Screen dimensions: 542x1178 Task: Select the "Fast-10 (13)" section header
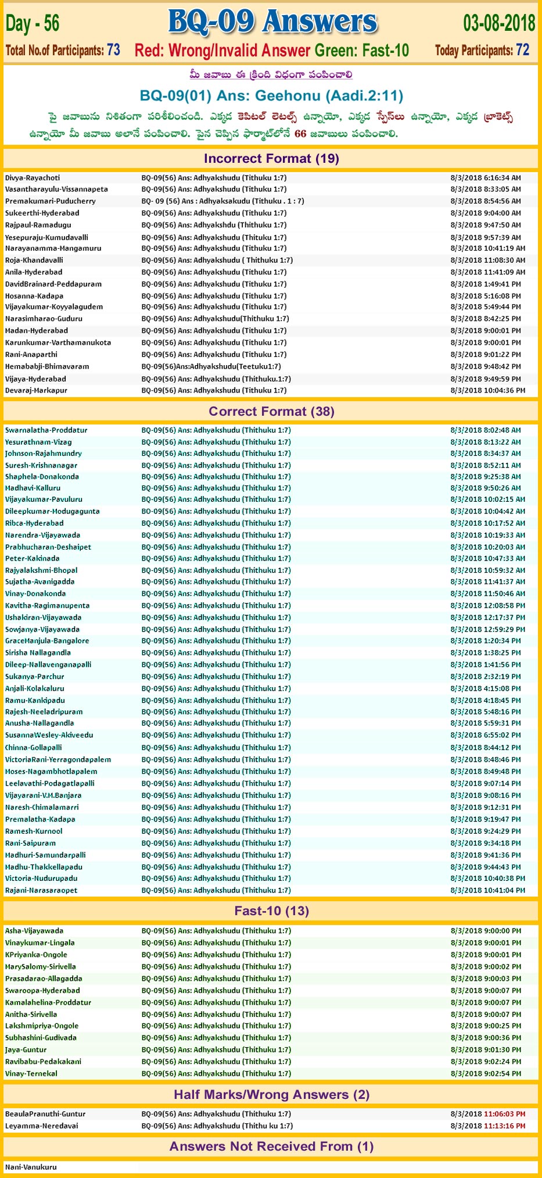(x=271, y=911)
